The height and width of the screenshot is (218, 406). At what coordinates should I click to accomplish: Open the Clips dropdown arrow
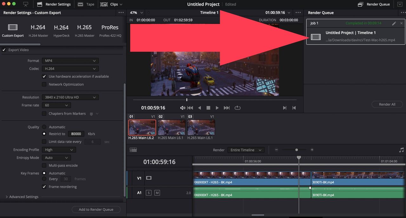[x=121, y=4]
